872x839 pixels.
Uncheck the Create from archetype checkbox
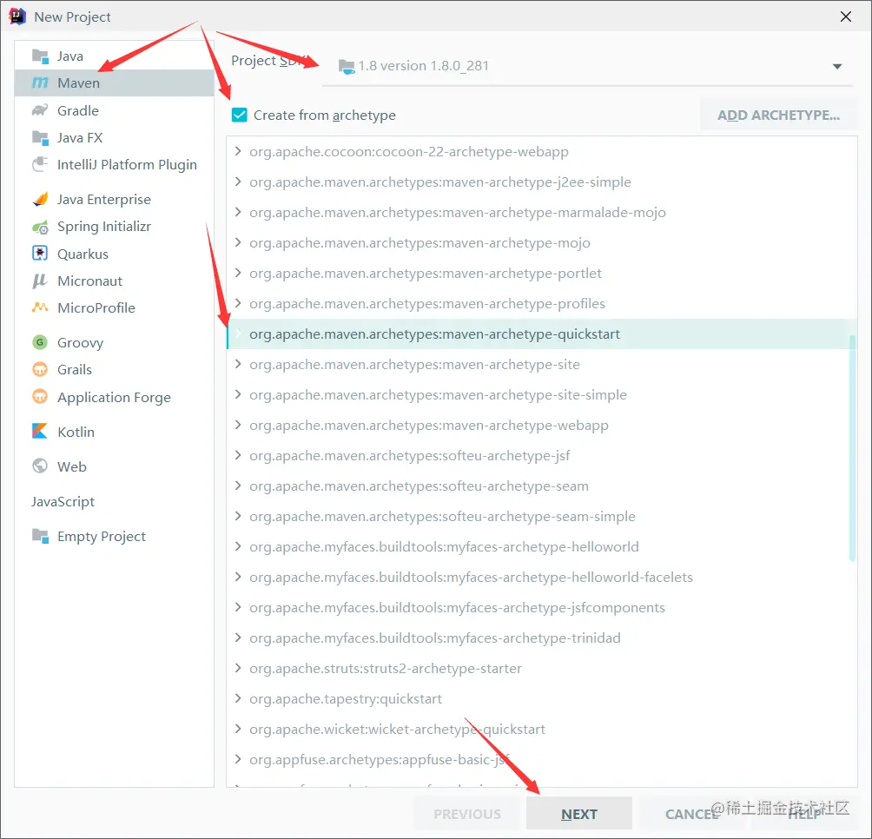[x=240, y=116]
